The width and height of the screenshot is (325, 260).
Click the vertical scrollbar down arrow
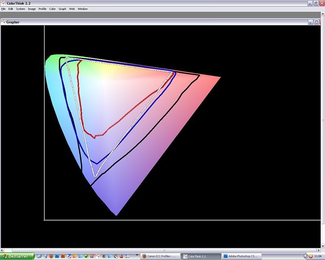tap(323, 246)
